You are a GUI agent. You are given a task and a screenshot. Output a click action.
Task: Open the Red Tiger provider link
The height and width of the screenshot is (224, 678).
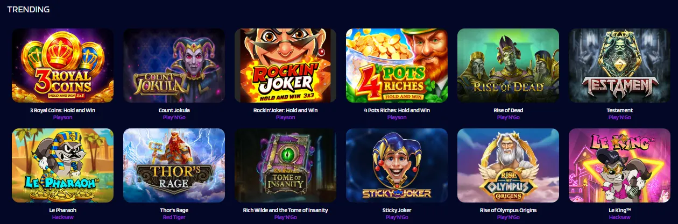[174, 217]
